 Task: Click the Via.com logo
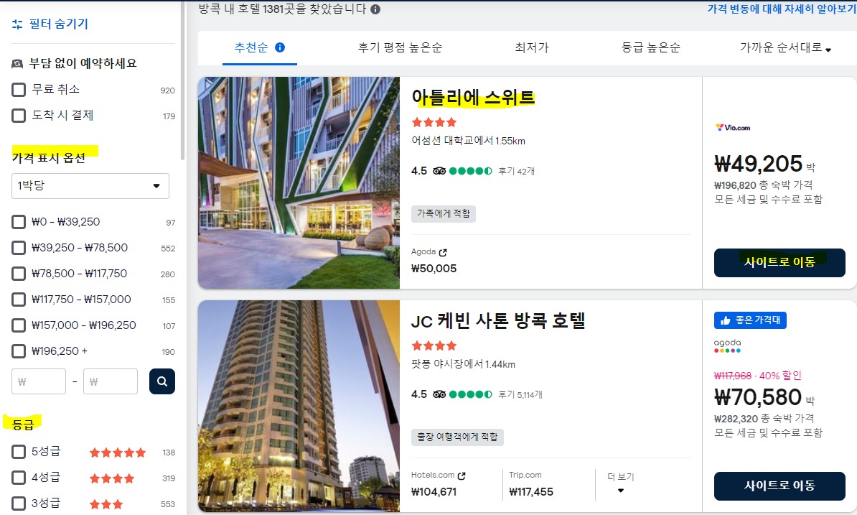[x=734, y=127]
